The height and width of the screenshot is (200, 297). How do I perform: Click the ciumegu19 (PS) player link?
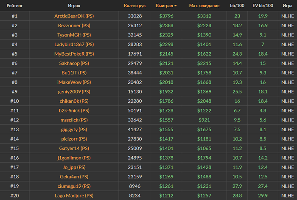pyautogui.click(x=74, y=186)
